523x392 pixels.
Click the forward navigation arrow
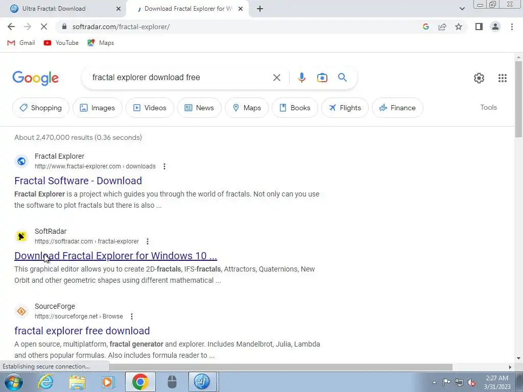click(28, 27)
